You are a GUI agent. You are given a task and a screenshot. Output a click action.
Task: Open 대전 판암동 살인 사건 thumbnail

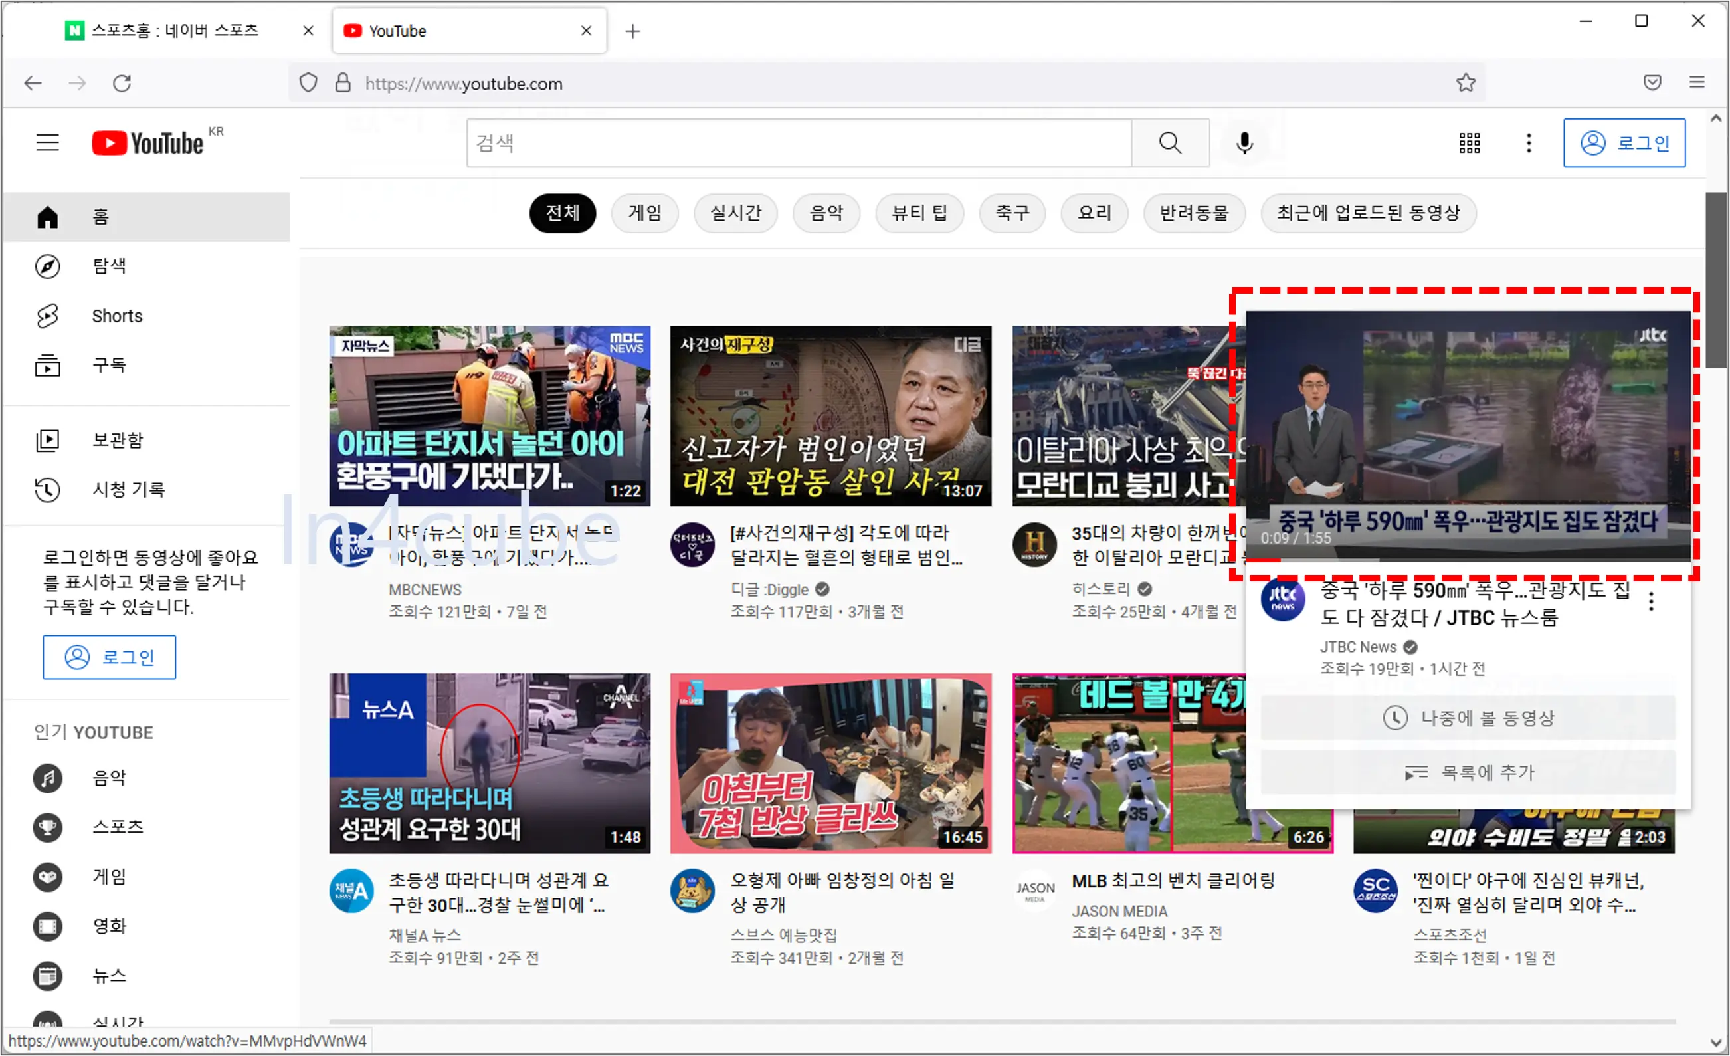(830, 415)
